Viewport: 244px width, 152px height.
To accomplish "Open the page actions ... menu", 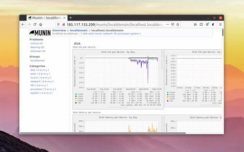I will pyautogui.click(x=168, y=24).
